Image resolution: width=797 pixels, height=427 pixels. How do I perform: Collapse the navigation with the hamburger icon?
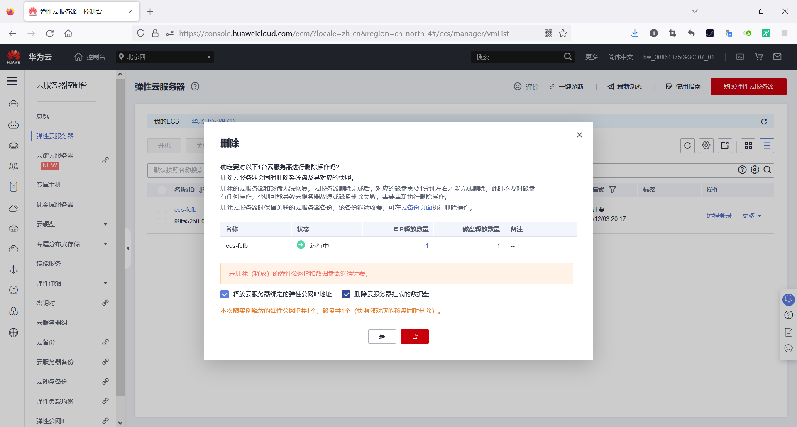point(12,81)
